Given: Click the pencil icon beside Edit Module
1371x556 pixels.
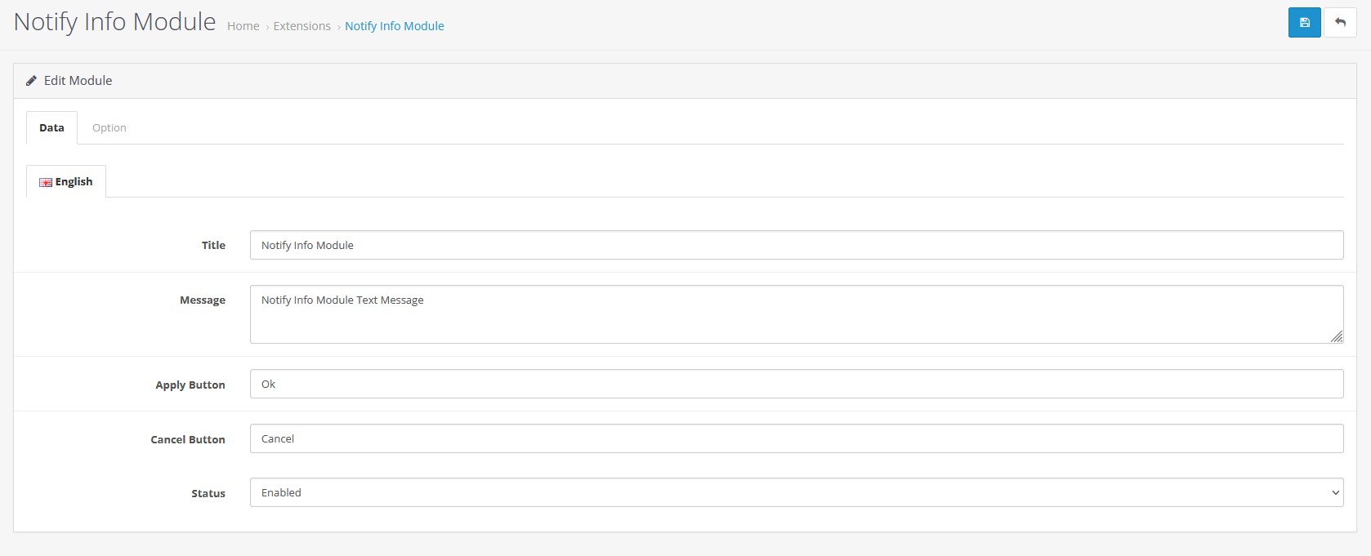Looking at the screenshot, I should click(32, 81).
